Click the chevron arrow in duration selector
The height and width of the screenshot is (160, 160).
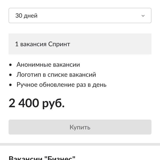click(x=143, y=16)
